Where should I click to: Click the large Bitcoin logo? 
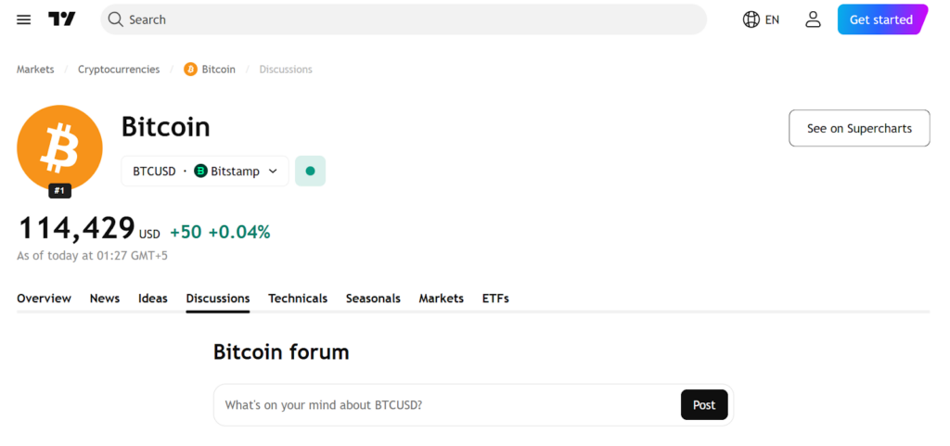59,148
